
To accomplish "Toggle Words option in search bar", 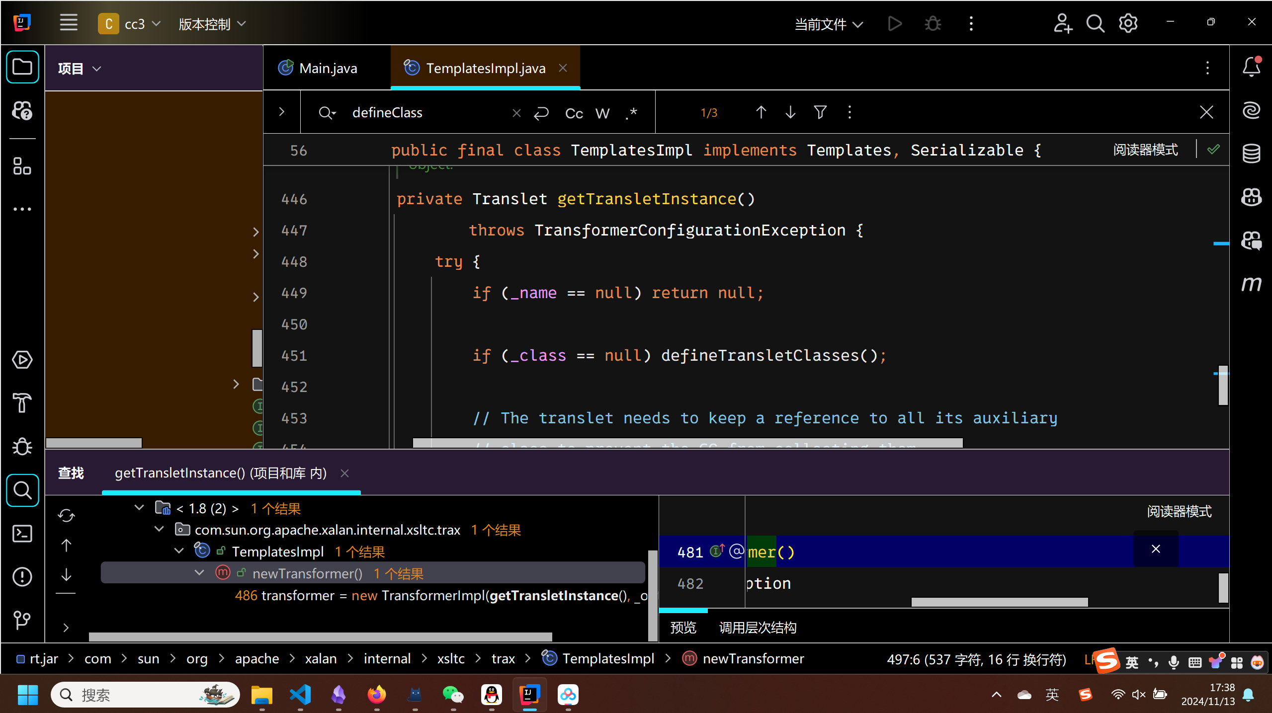I will tap(602, 113).
